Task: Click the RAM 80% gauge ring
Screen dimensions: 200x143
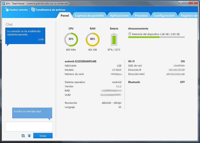Action: [x=93, y=39]
